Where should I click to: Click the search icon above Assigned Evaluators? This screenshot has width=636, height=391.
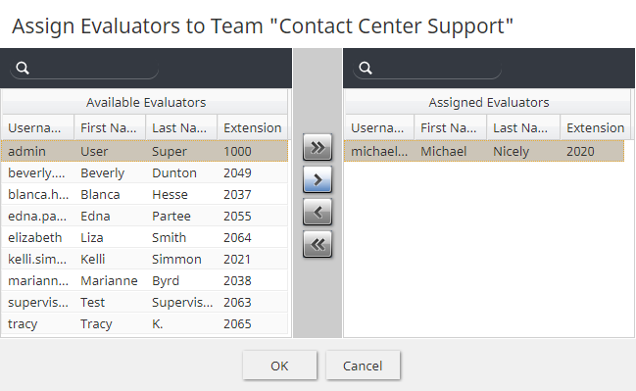(x=366, y=68)
